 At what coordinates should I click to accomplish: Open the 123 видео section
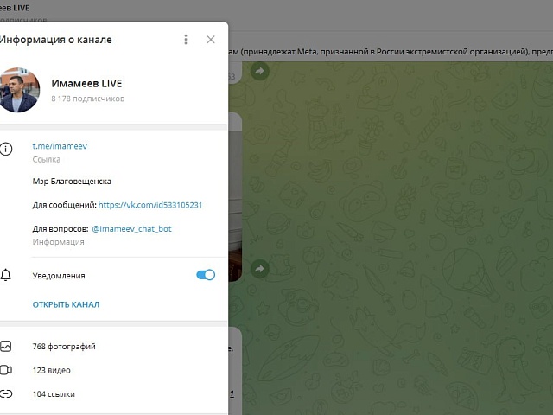[52, 370]
